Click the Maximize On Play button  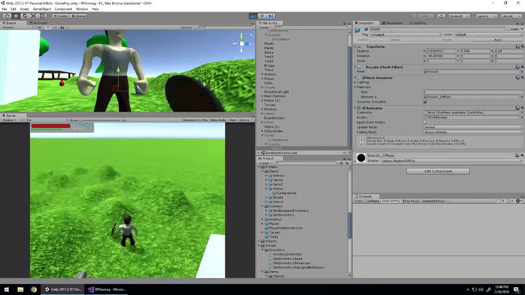pyautogui.click(x=195, y=120)
